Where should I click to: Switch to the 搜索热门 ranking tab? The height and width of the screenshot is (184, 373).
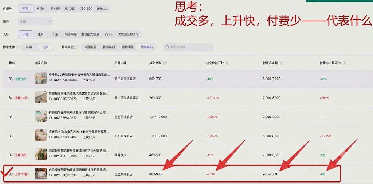pos(109,47)
